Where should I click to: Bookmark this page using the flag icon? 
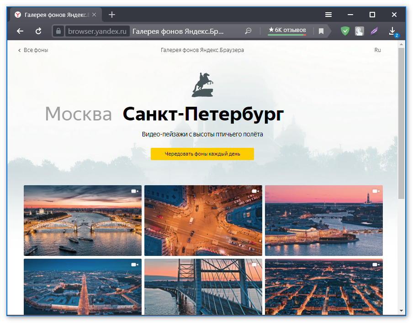(x=321, y=31)
